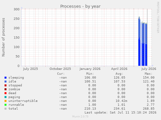Click the stopped legend color swatch
This screenshot has height=120, width=161.
point(6,85)
